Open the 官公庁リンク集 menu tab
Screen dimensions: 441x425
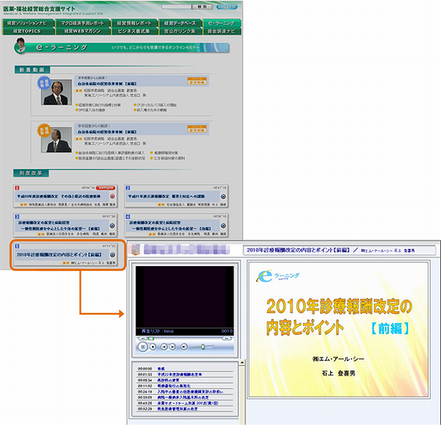pos(180,31)
